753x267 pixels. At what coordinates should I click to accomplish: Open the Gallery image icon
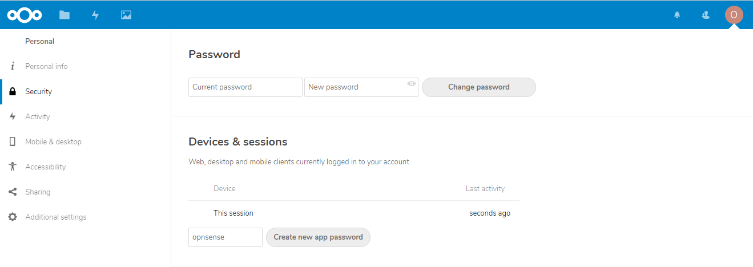tap(126, 15)
